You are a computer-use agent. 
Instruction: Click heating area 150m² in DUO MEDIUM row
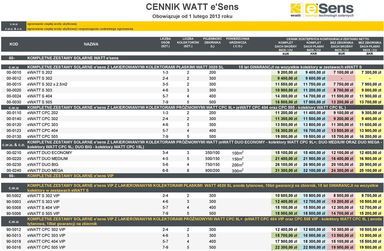[237, 159]
